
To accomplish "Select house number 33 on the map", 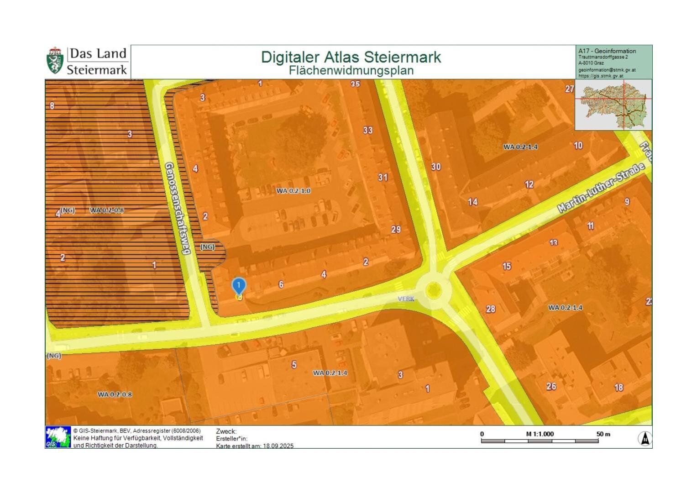I will [367, 131].
